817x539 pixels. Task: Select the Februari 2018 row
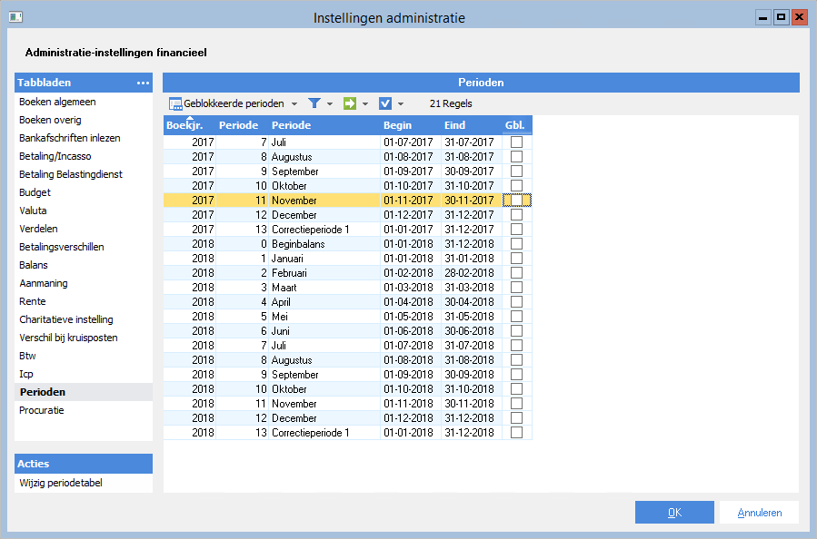(347, 273)
